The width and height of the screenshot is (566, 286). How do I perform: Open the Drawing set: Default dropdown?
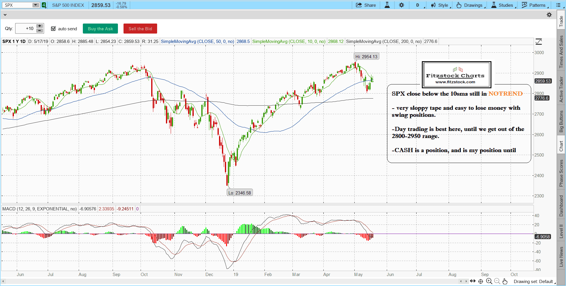coord(534,282)
